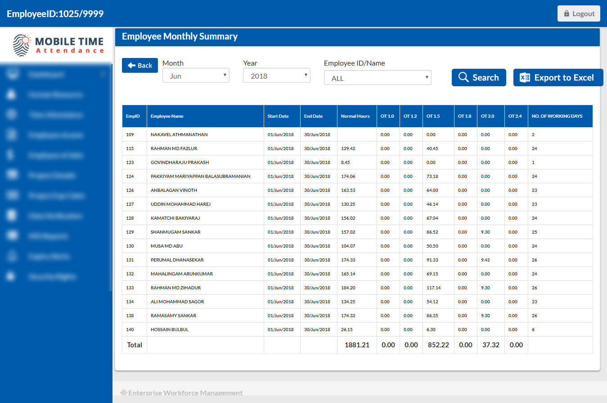
Task: Log out using the Logout button
Action: click(x=579, y=13)
